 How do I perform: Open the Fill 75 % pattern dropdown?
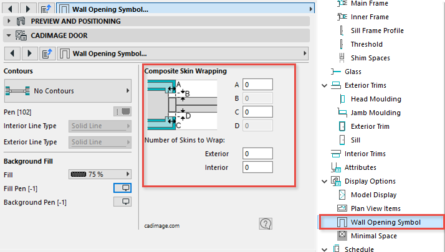[100, 174]
